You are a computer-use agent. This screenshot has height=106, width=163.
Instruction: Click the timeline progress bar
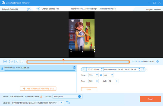tap(78, 62)
